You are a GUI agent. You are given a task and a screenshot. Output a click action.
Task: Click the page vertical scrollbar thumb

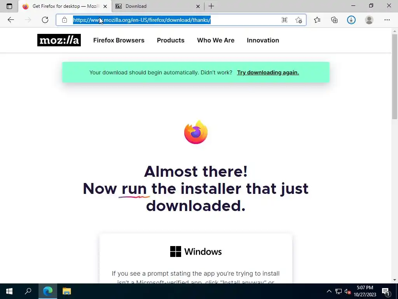point(395,76)
